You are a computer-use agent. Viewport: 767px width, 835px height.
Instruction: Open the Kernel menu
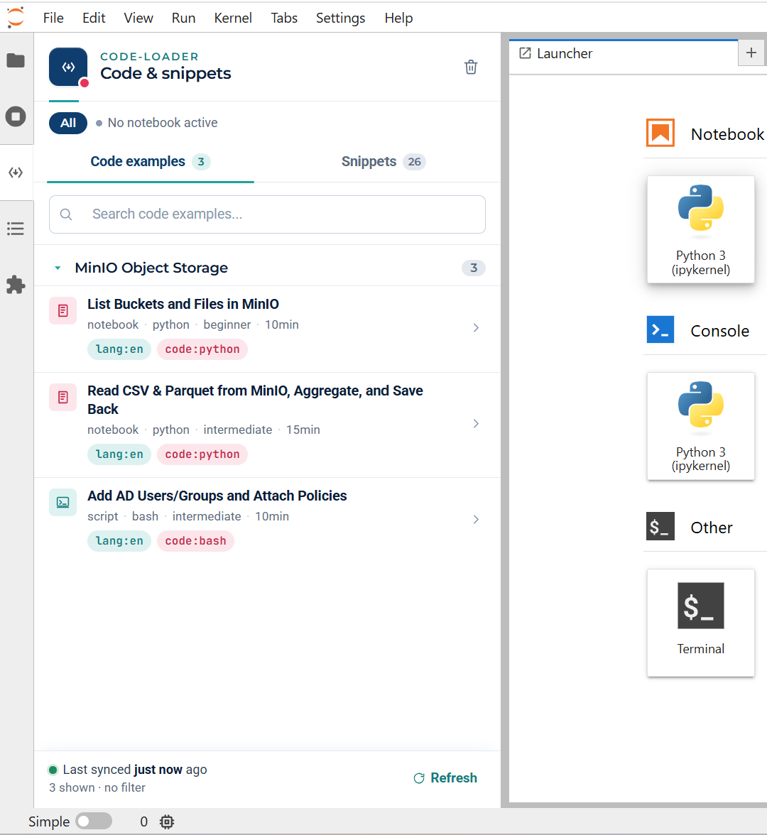pos(233,18)
